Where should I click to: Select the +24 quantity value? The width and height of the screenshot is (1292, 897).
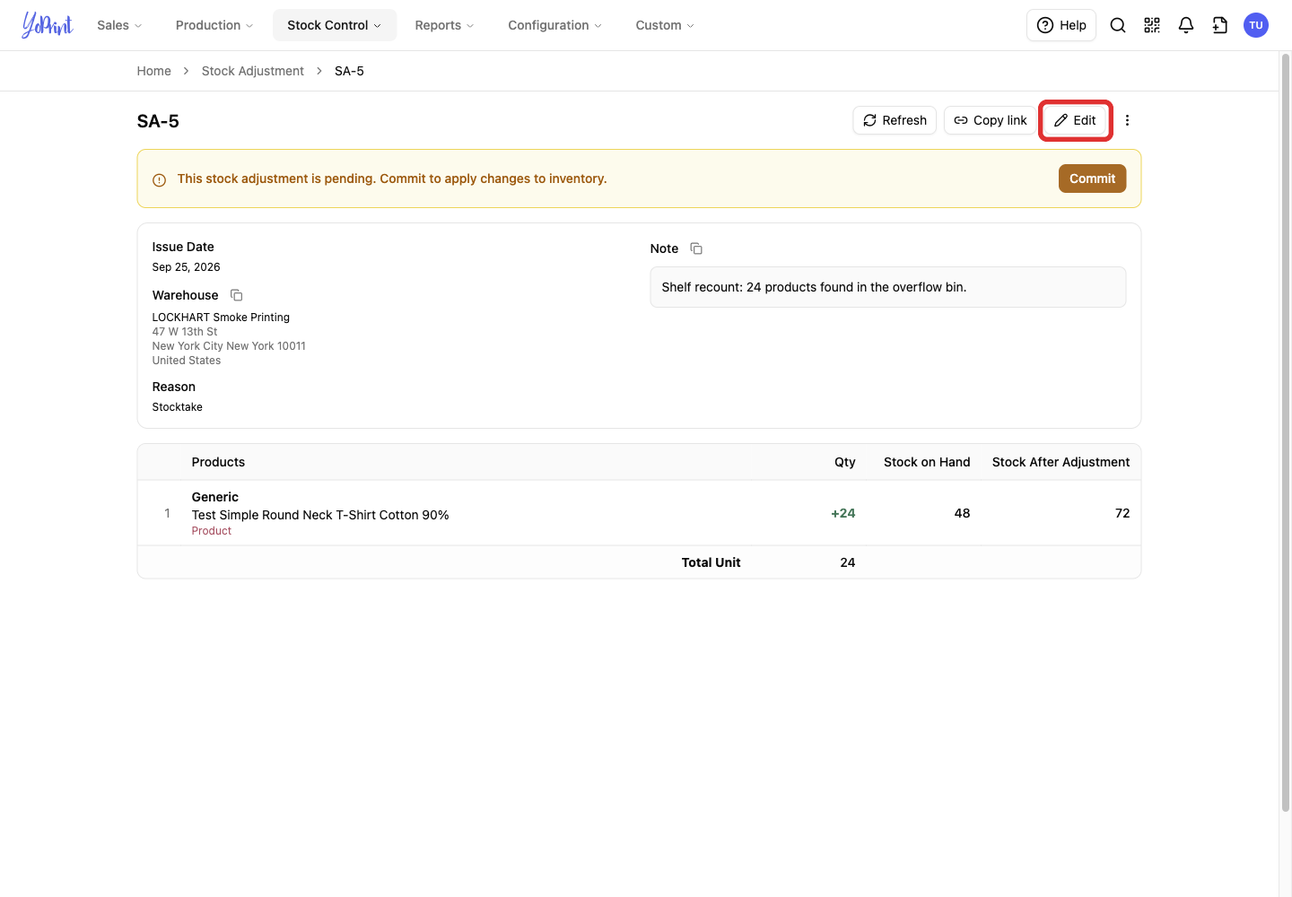tap(843, 513)
